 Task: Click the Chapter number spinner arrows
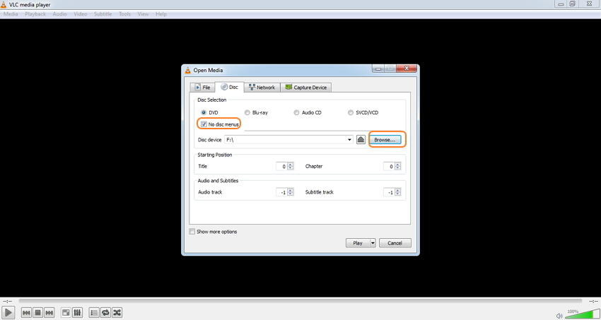[397, 166]
